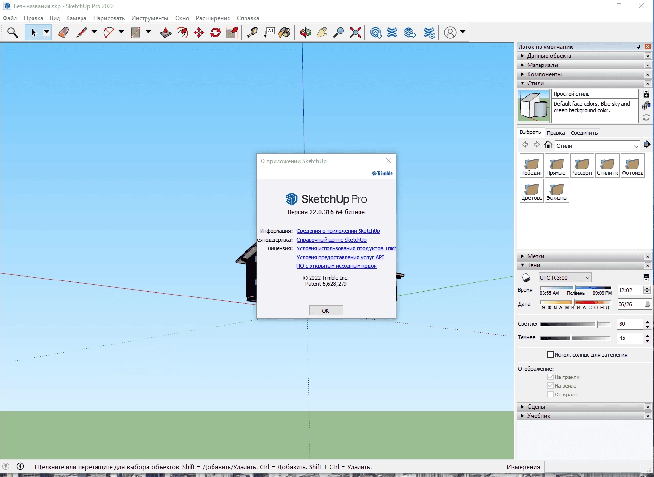This screenshot has height=477, width=654.
Task: Click the Zoom Extents tool
Action: tap(356, 33)
